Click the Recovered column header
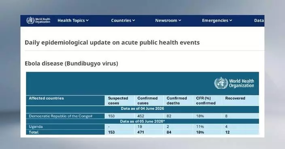Viewport: 285px width, 149px height. pos(235,98)
